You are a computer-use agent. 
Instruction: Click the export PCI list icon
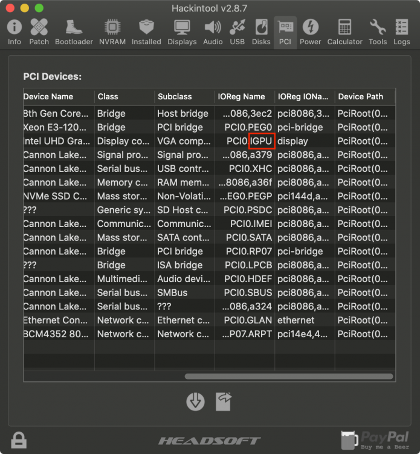224,401
